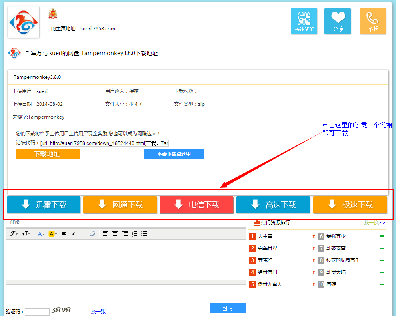Viewport: 396px width, 316px height.
Task: Center-align comment text
Action: click(x=115, y=234)
